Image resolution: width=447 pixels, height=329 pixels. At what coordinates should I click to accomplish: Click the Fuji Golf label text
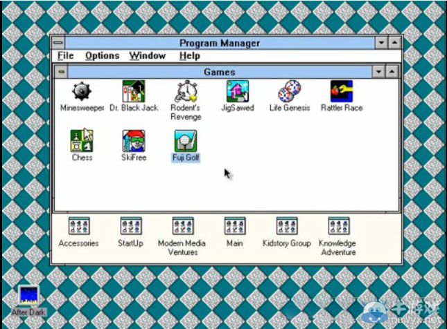coord(186,158)
